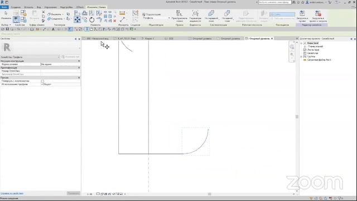Open the Select panel dropdown
Image resolution: width=357 pixels, height=201 pixels.
(x=6, y=25)
